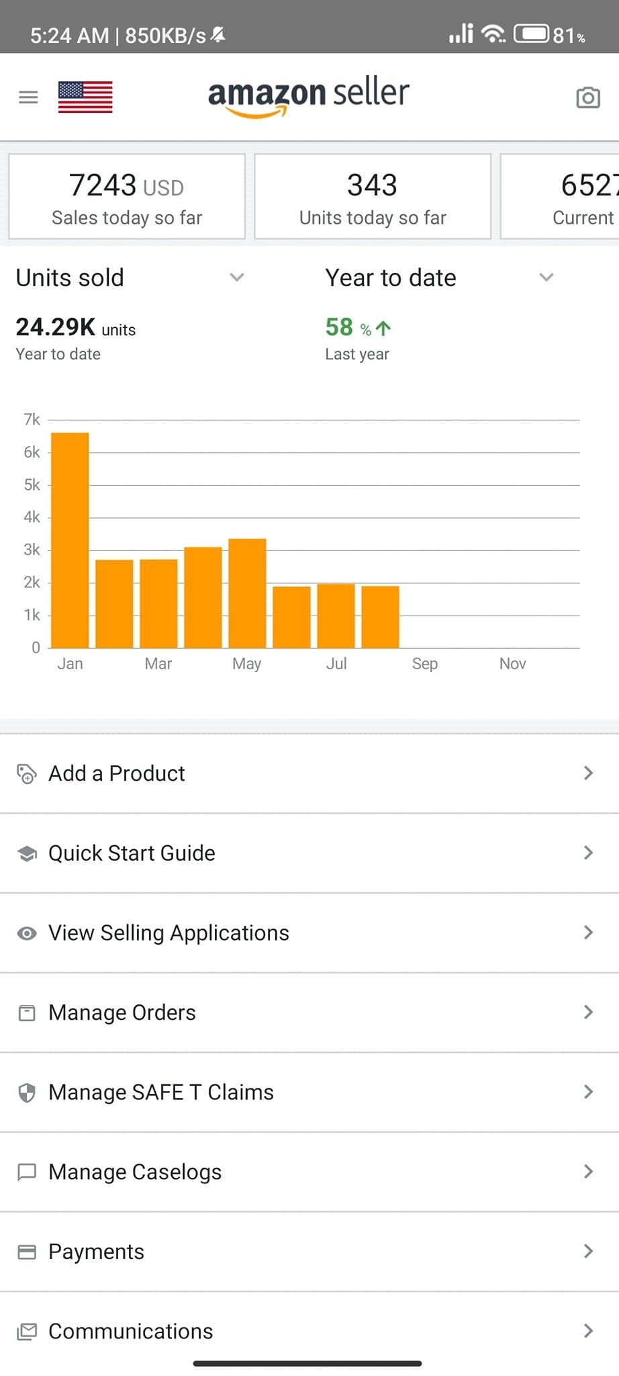Open the Manage Orders menu item
619x1376 pixels.
[122, 1013]
